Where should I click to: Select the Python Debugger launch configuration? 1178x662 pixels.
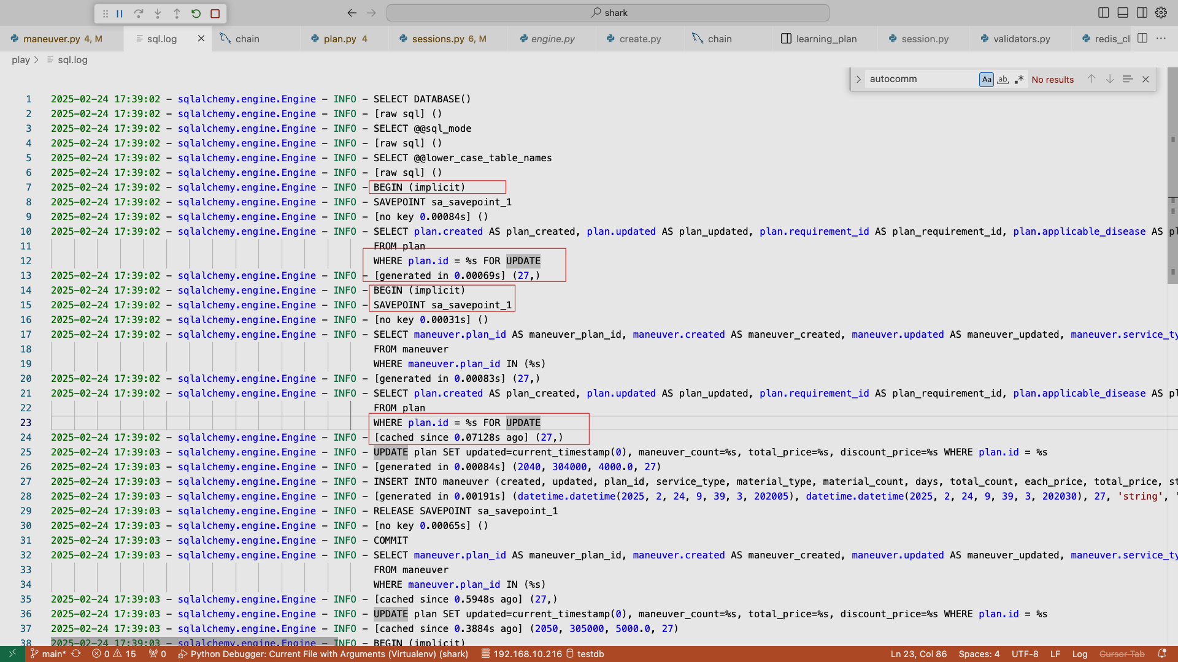(x=323, y=654)
